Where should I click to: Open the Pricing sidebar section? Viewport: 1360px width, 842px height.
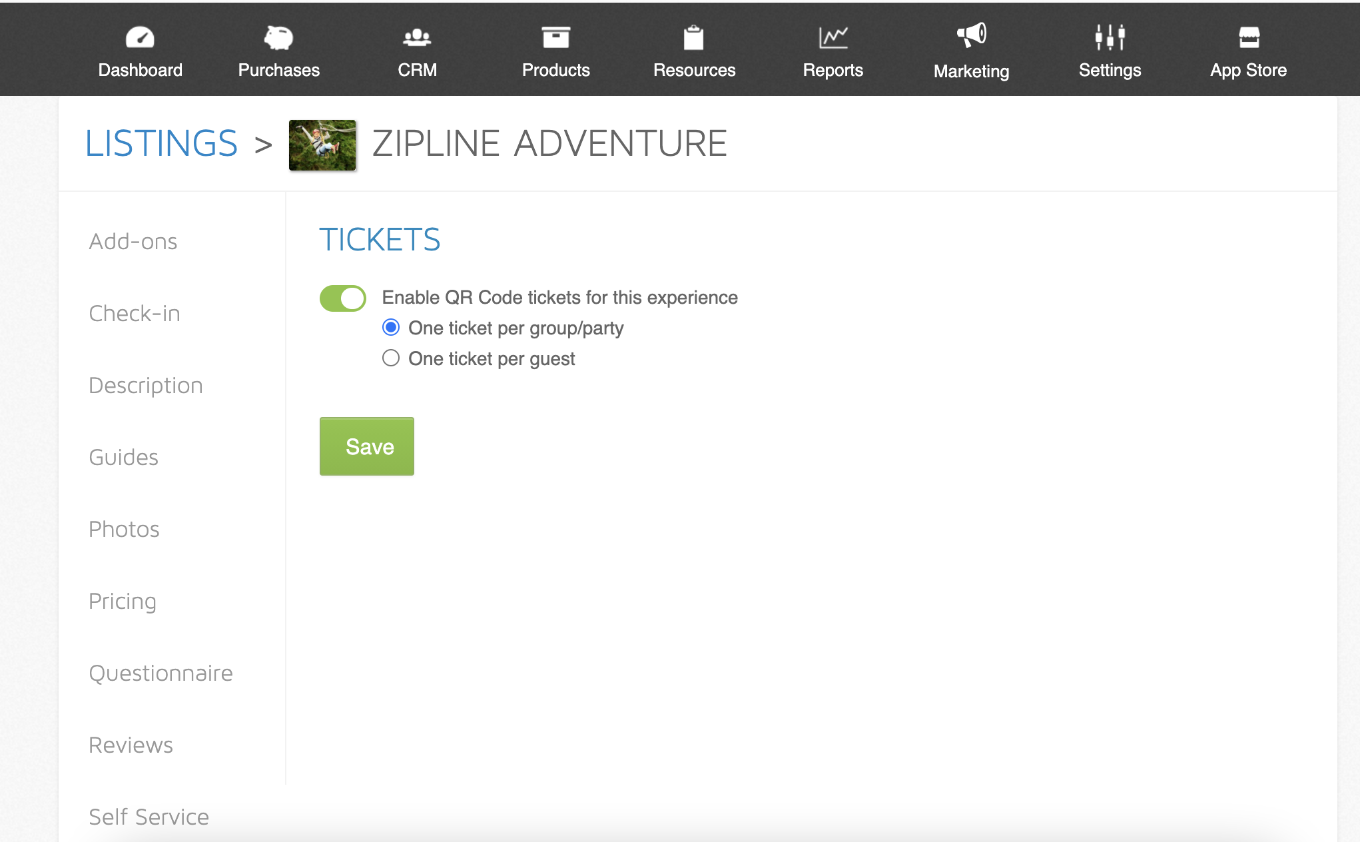pyautogui.click(x=123, y=602)
